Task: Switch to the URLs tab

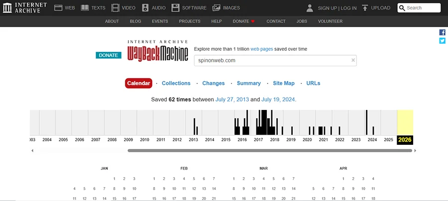Action: 313,83
